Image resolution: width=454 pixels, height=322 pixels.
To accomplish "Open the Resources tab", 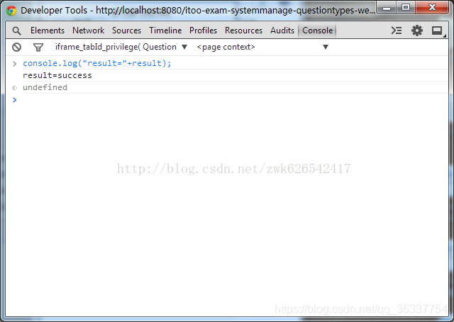I will click(243, 30).
